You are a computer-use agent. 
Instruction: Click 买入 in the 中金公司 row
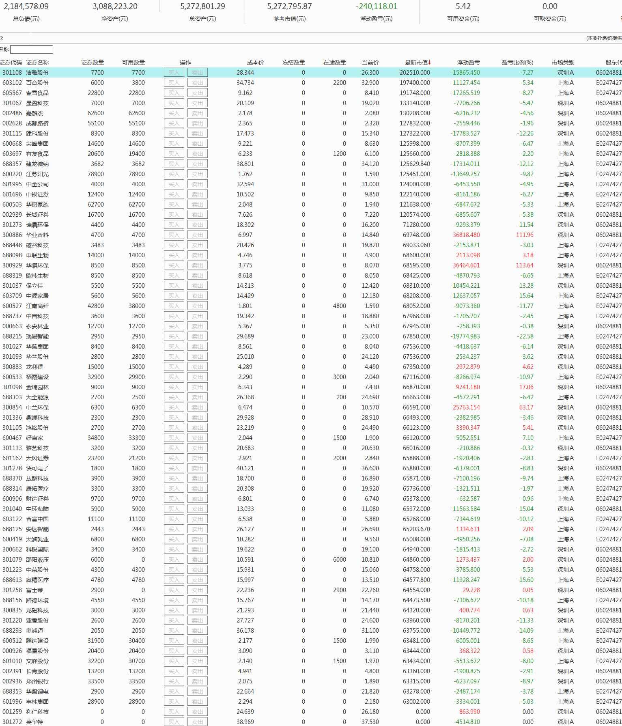(174, 184)
